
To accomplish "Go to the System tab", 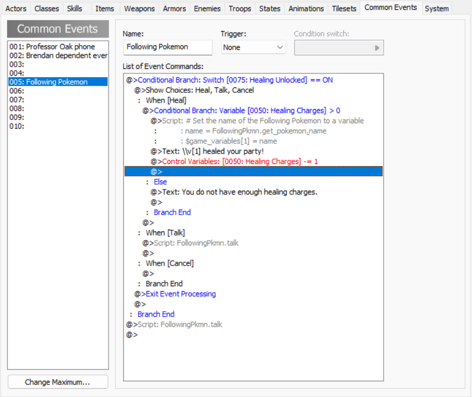I will pos(437,8).
